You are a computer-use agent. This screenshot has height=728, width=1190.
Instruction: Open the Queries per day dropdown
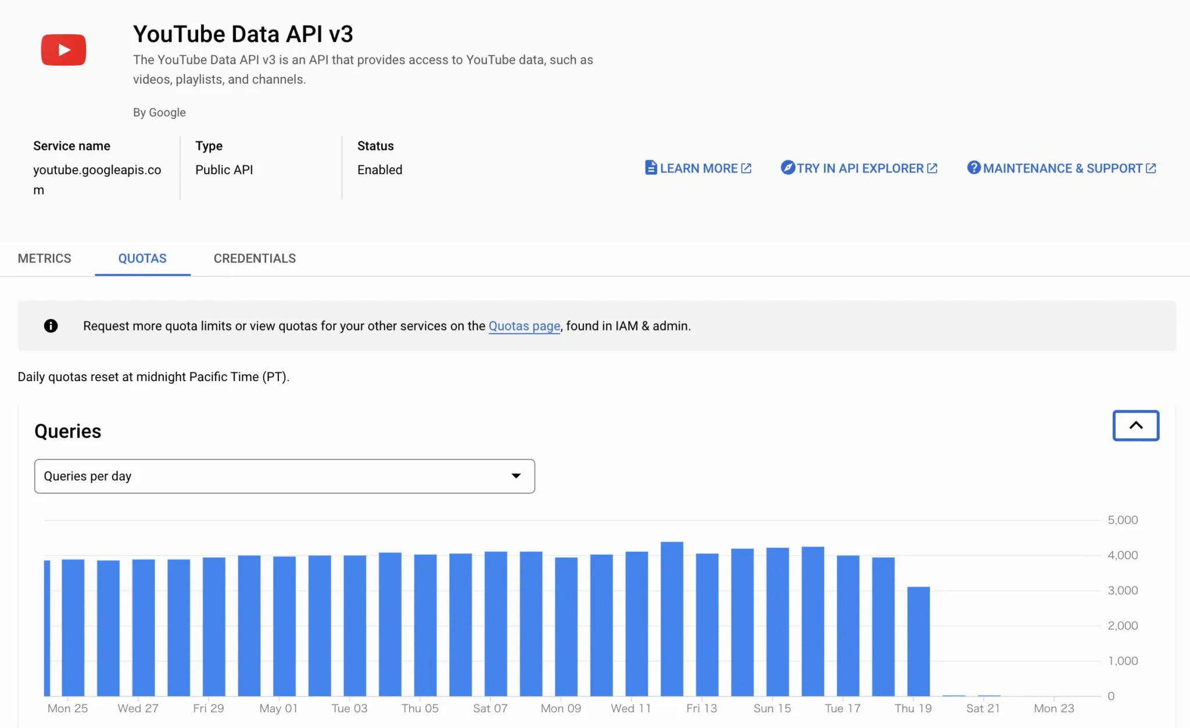click(285, 476)
